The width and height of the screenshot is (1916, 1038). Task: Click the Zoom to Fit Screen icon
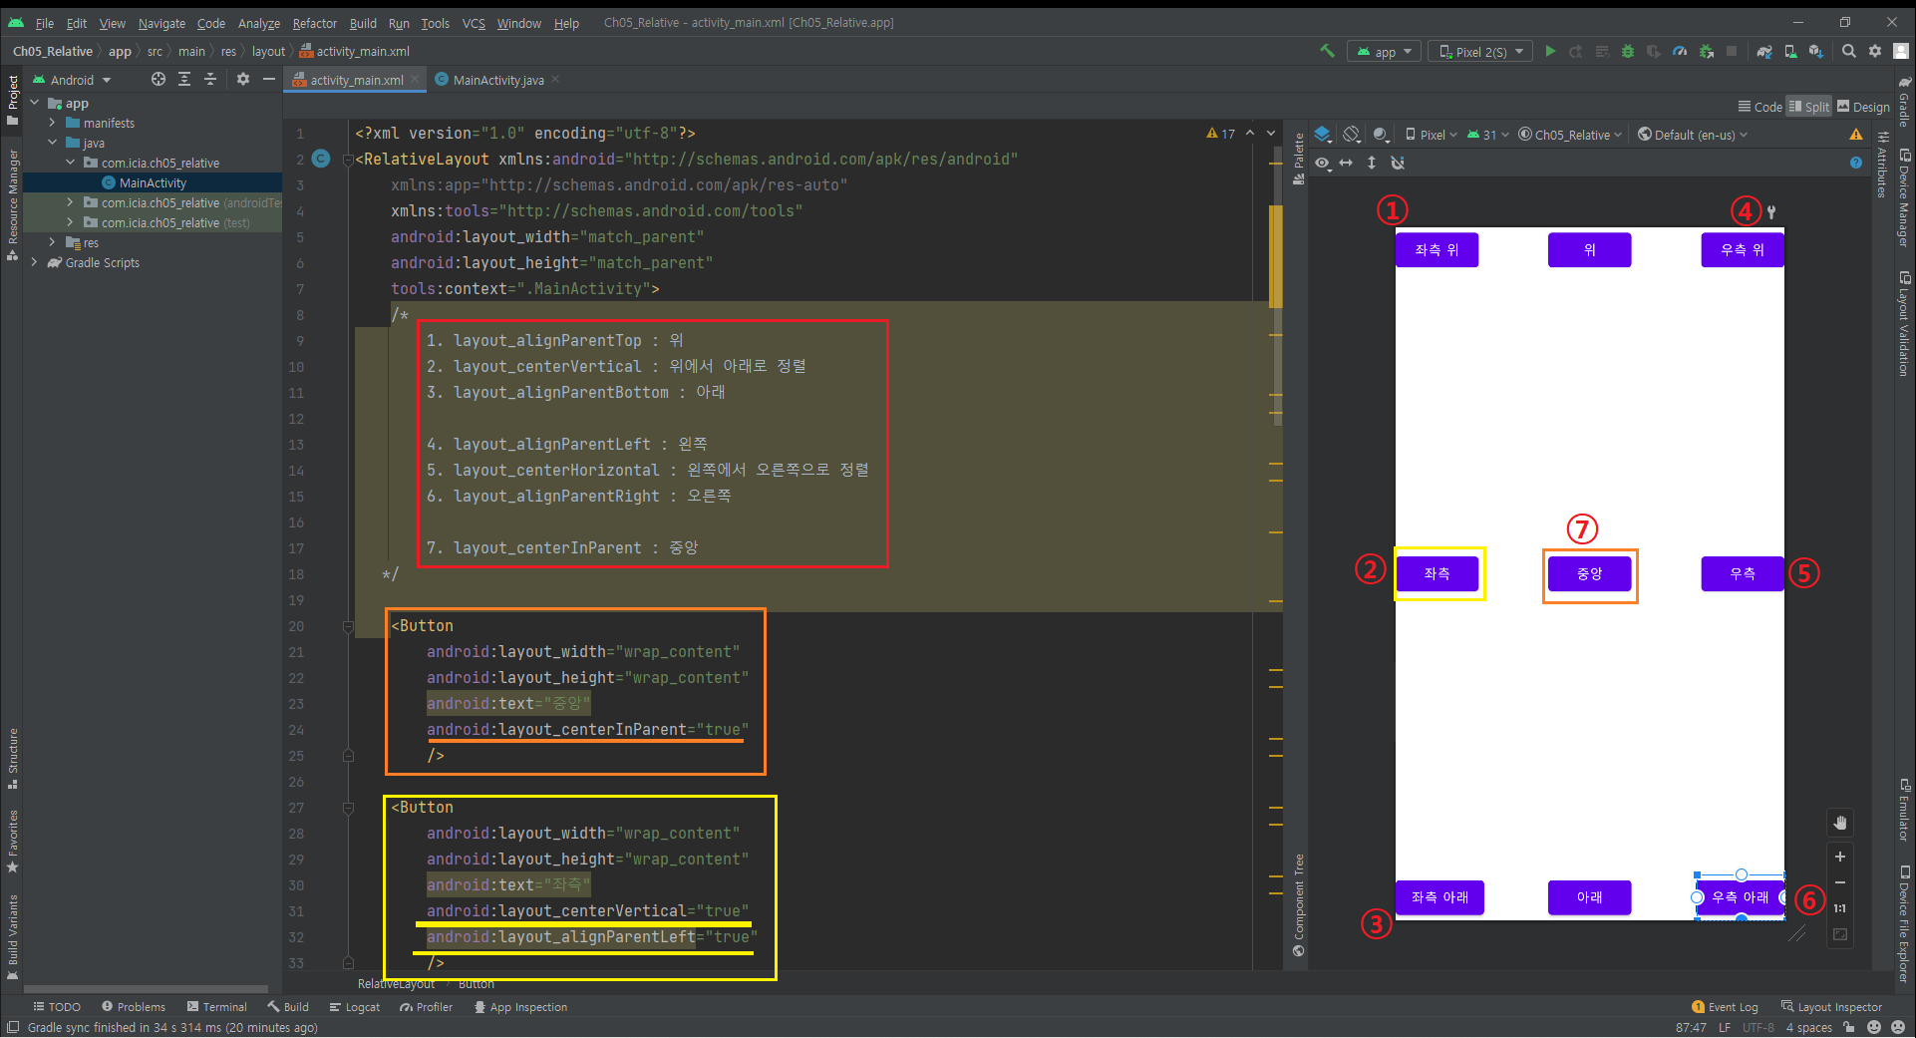point(1840,934)
